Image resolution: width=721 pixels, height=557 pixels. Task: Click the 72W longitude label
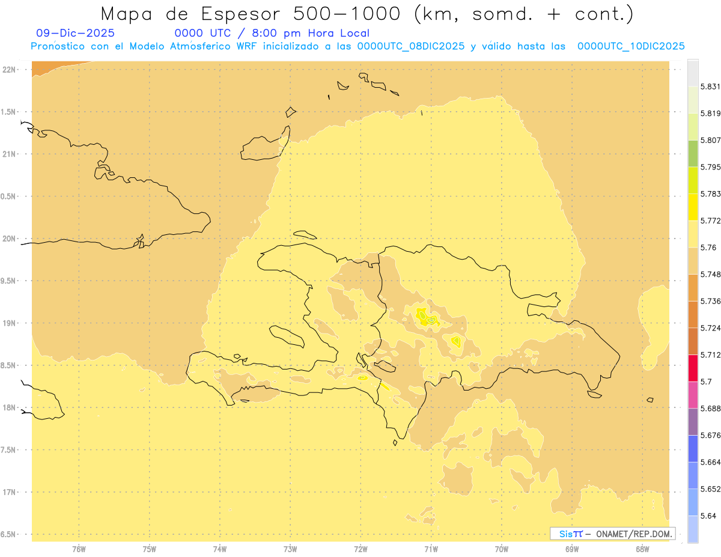pos(360,549)
